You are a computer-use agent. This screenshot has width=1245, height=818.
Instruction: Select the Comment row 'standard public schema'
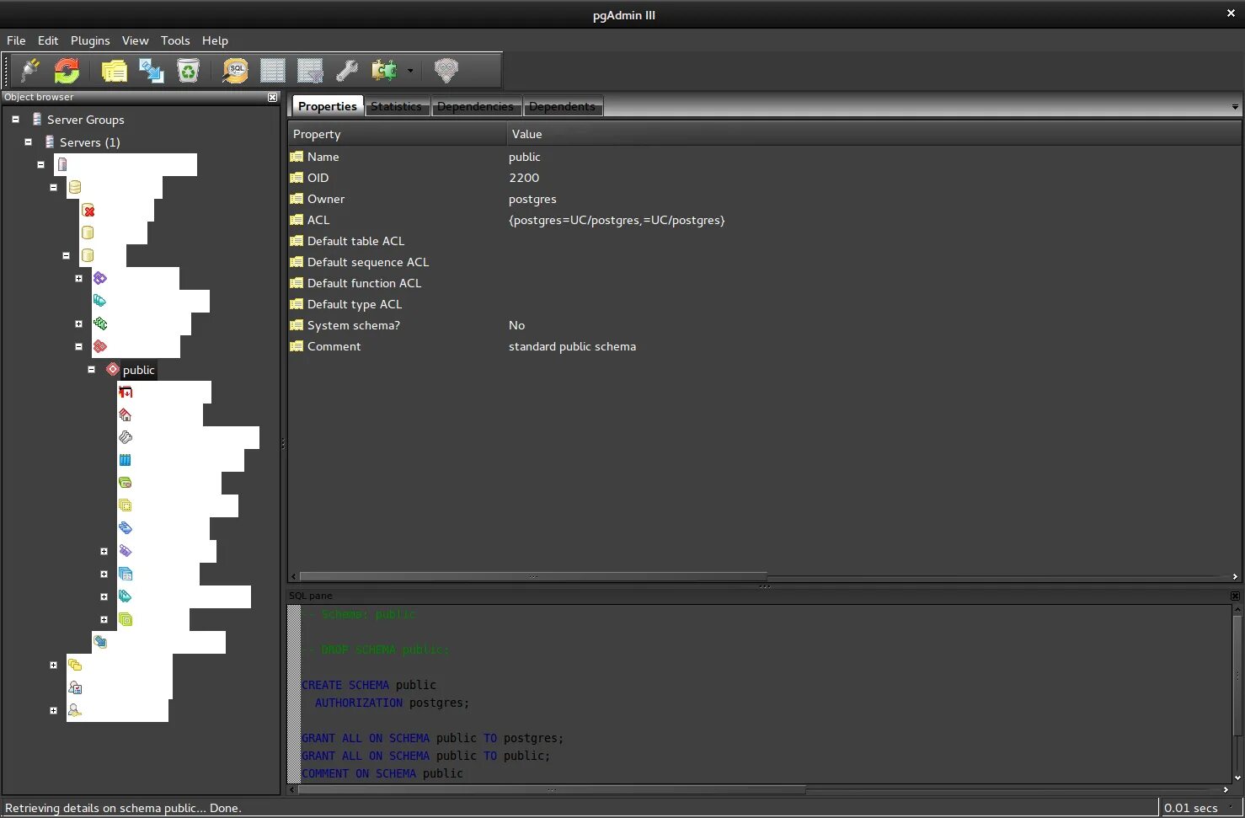[765, 346]
